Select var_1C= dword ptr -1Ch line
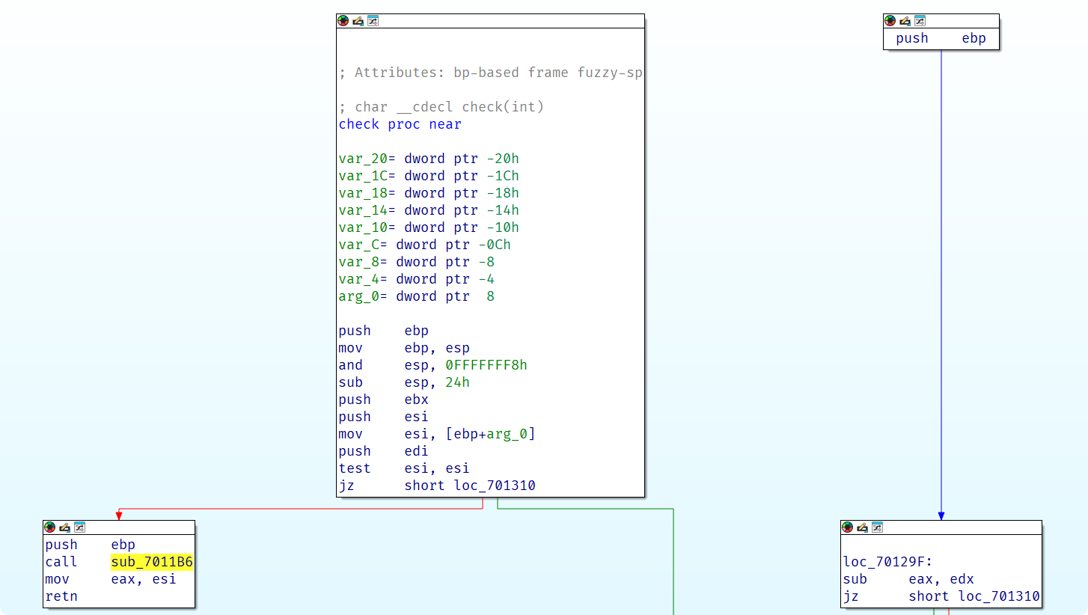Screen dimensions: 1088x615 [x=429, y=176]
